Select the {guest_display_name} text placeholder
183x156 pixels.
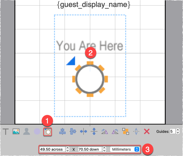90,5
